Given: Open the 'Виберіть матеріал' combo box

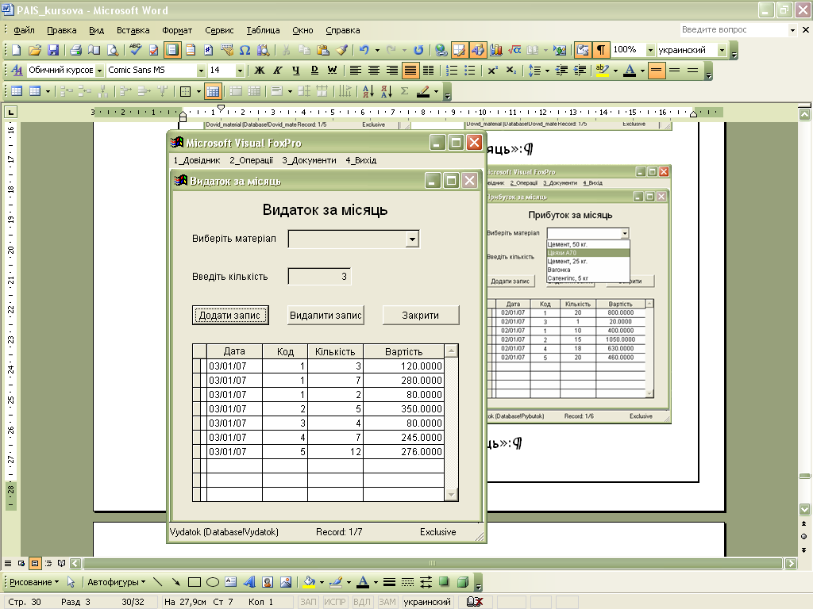Looking at the screenshot, I should click(x=411, y=239).
